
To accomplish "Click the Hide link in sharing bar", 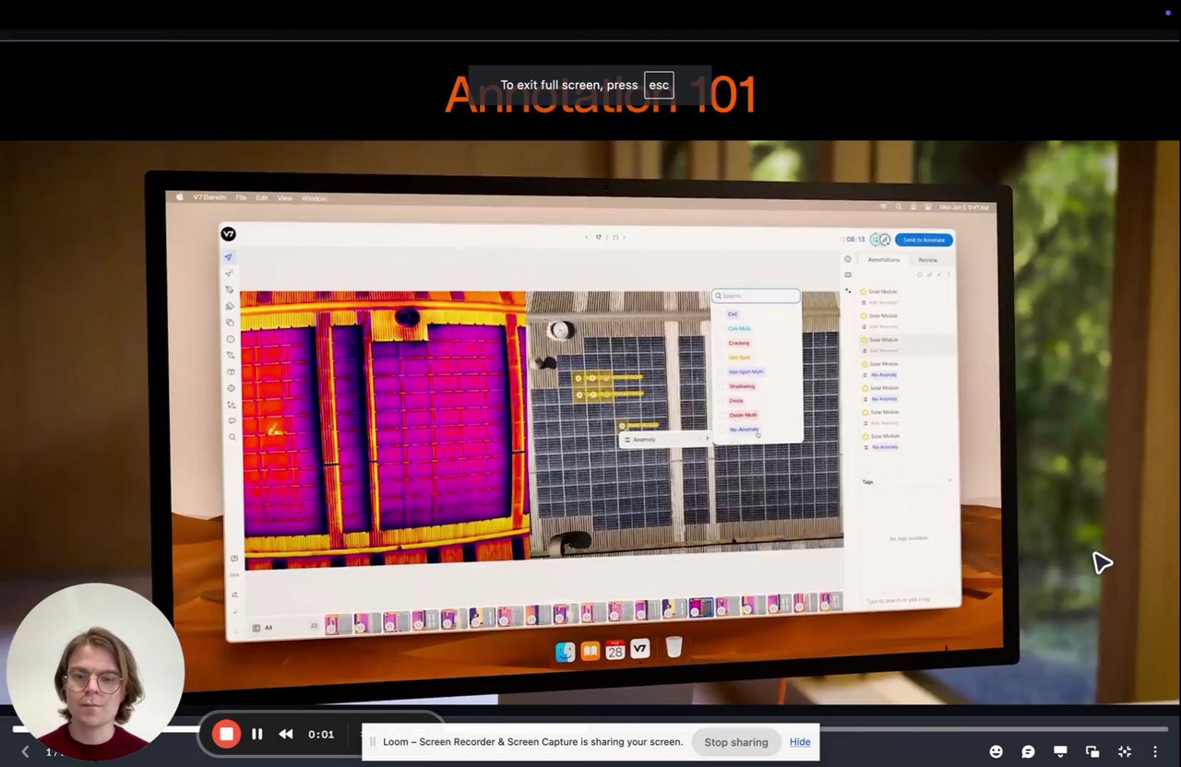I will (800, 742).
